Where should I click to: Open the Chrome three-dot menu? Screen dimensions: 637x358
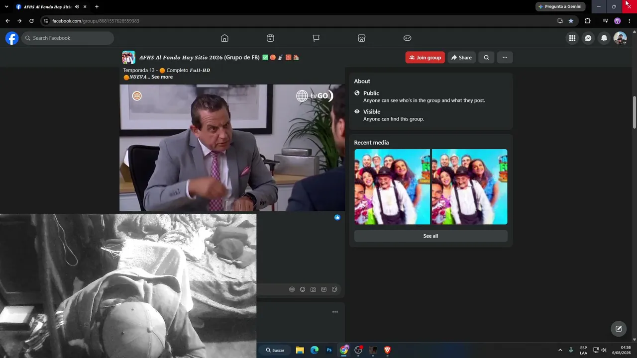coord(630,21)
